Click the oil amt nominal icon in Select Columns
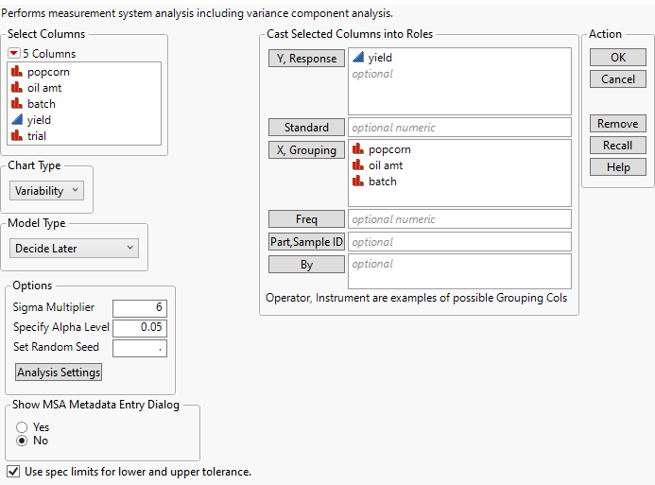 (17, 88)
